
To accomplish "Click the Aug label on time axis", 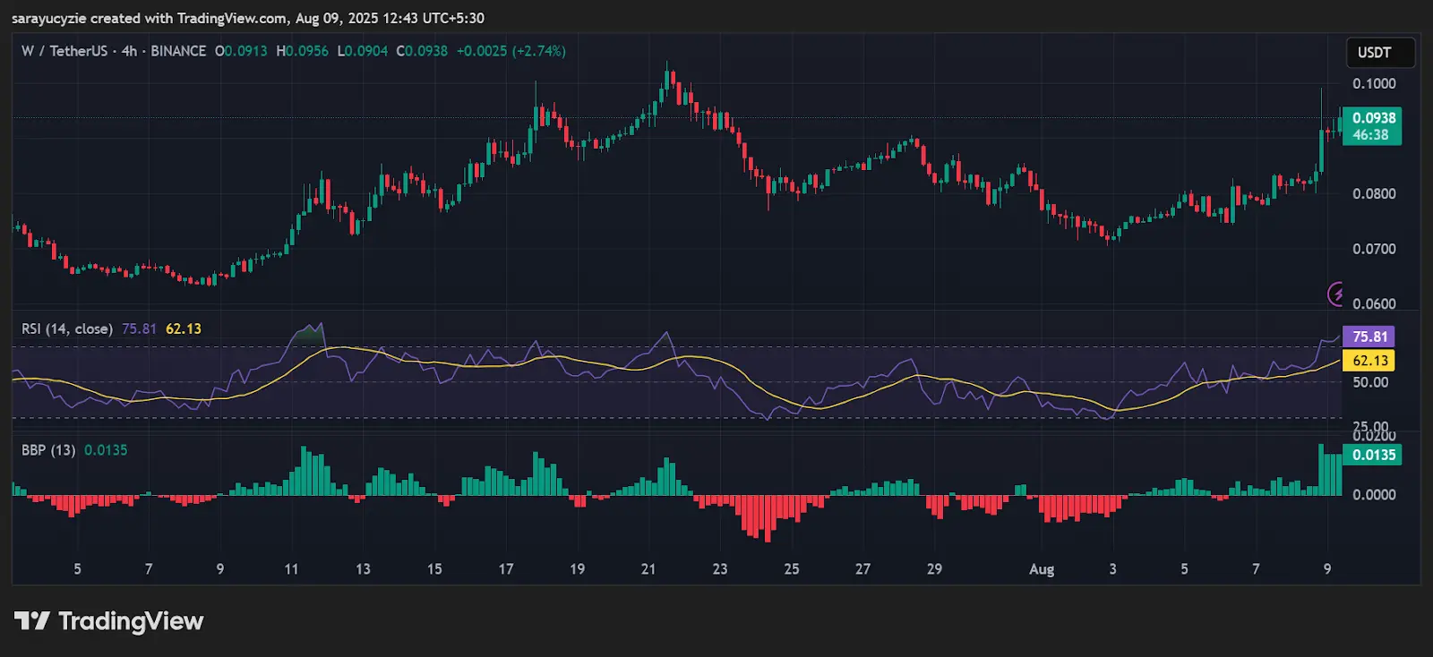I will point(1042,569).
